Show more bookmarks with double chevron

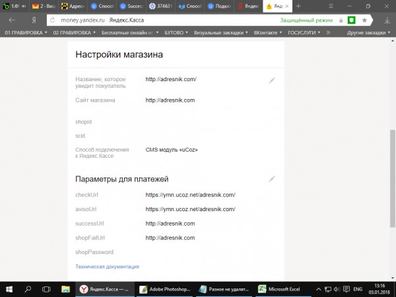click(328, 32)
